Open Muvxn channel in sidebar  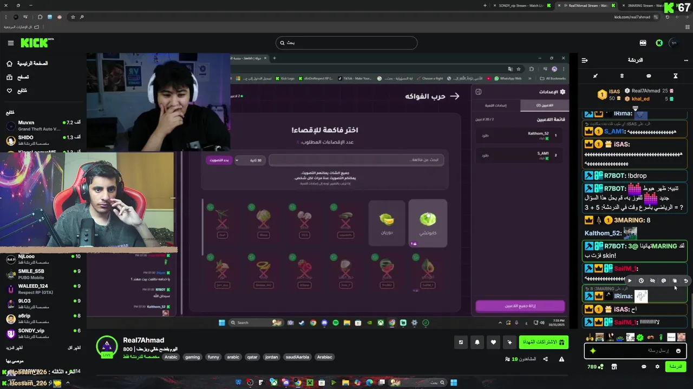click(x=43, y=126)
